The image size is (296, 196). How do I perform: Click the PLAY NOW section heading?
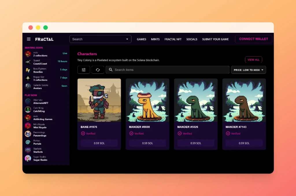(x=31, y=95)
